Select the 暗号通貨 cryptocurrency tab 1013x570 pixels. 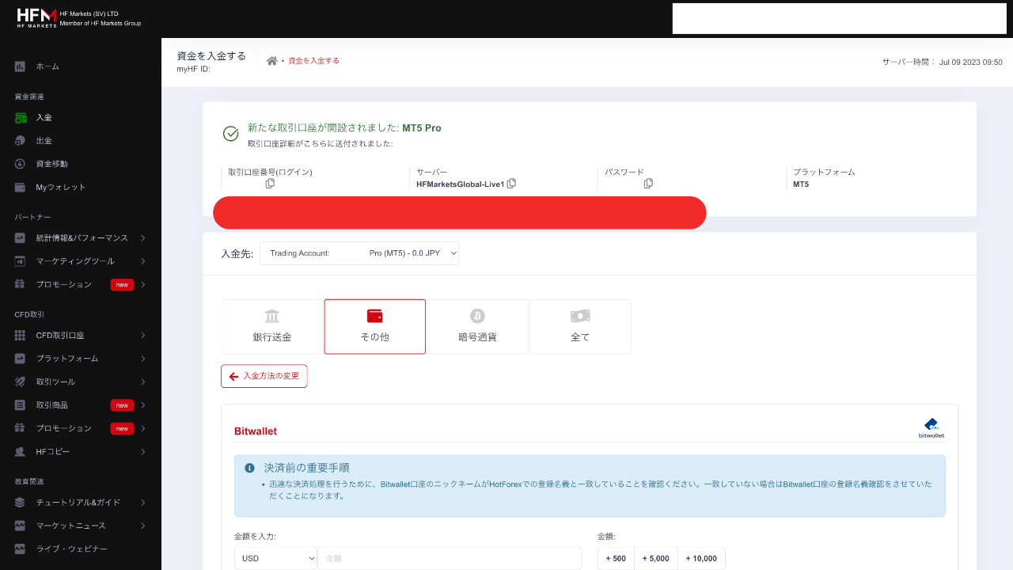point(477,326)
